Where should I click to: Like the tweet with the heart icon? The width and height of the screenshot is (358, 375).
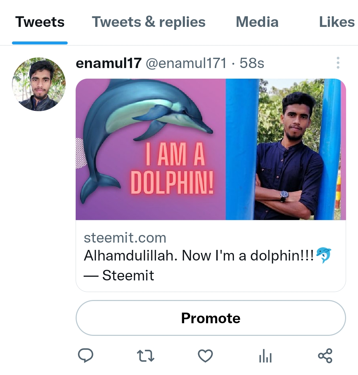point(205,356)
